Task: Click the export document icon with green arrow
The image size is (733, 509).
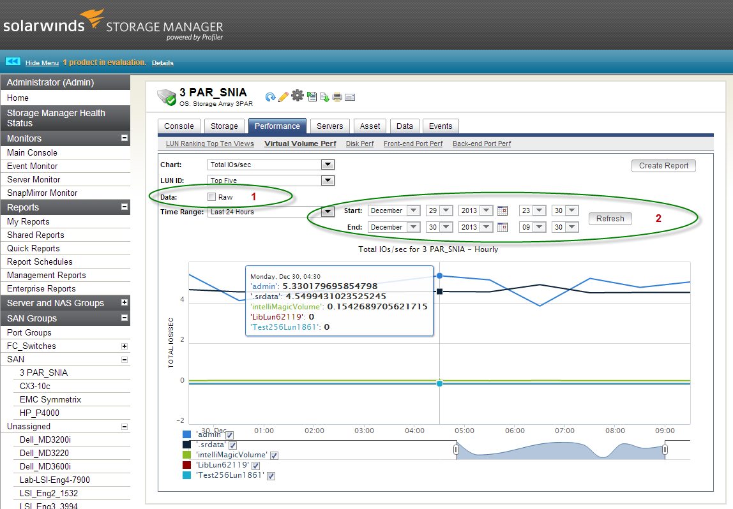Action: 324,97
